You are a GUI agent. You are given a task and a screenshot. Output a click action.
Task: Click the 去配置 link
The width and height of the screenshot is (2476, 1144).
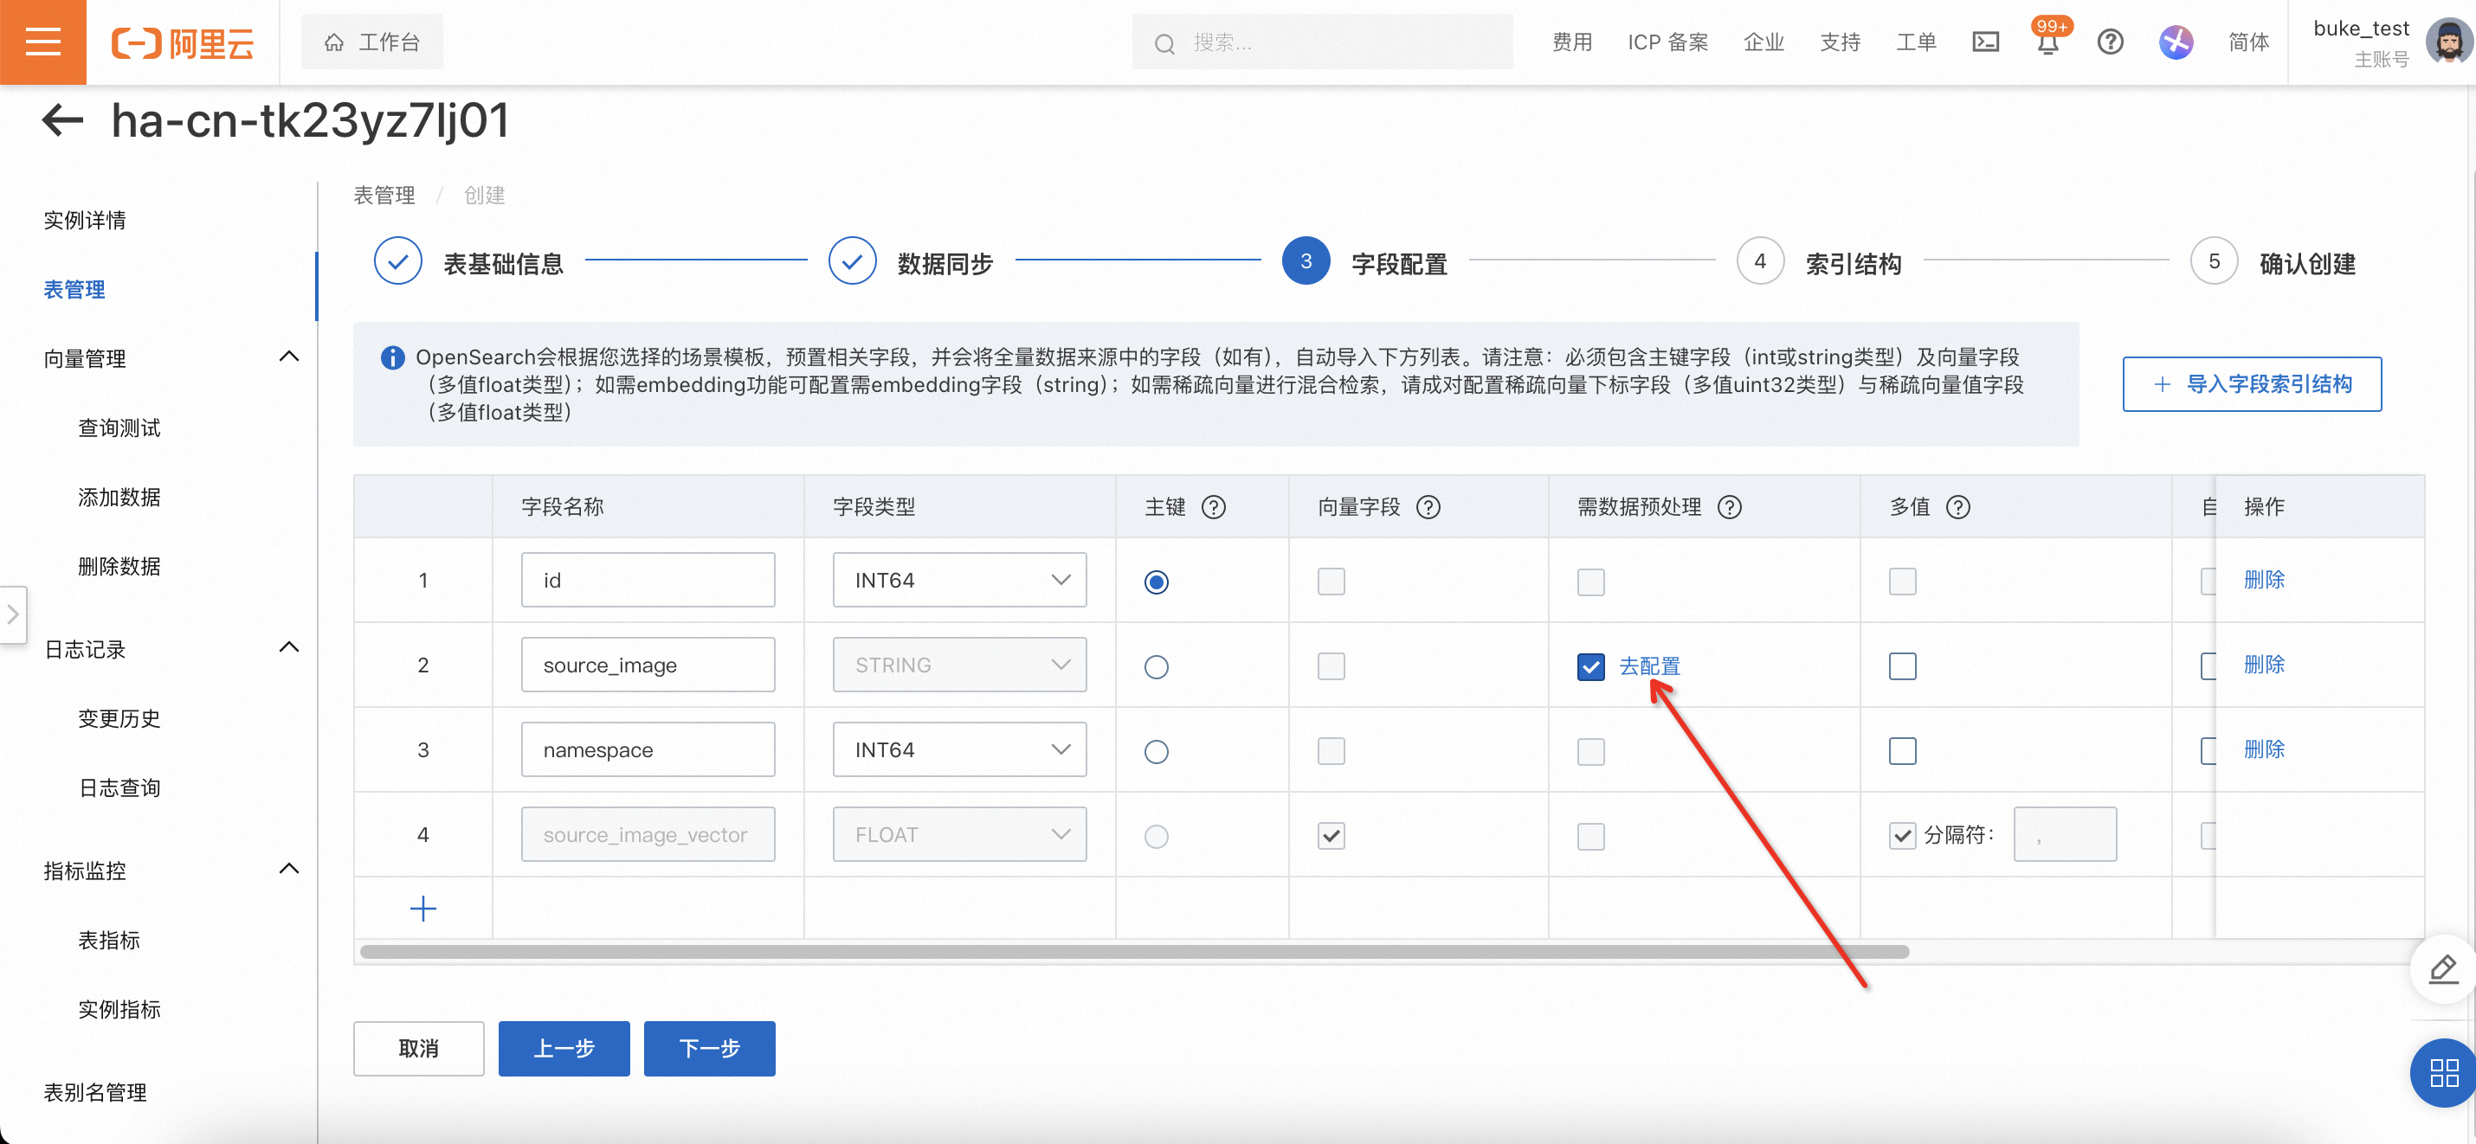point(1649,665)
